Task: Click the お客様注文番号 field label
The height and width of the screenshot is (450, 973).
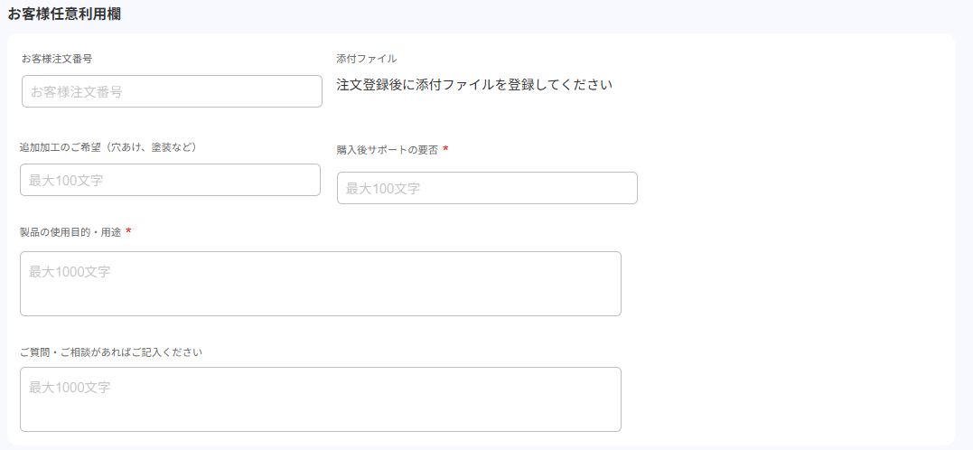Action: [x=57, y=59]
